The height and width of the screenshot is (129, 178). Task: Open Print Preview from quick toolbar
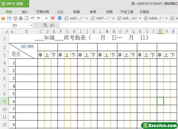pyautogui.click(x=27, y=18)
